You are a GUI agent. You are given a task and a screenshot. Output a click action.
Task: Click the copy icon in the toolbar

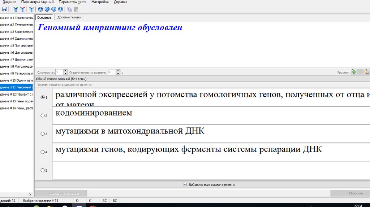(69, 9)
